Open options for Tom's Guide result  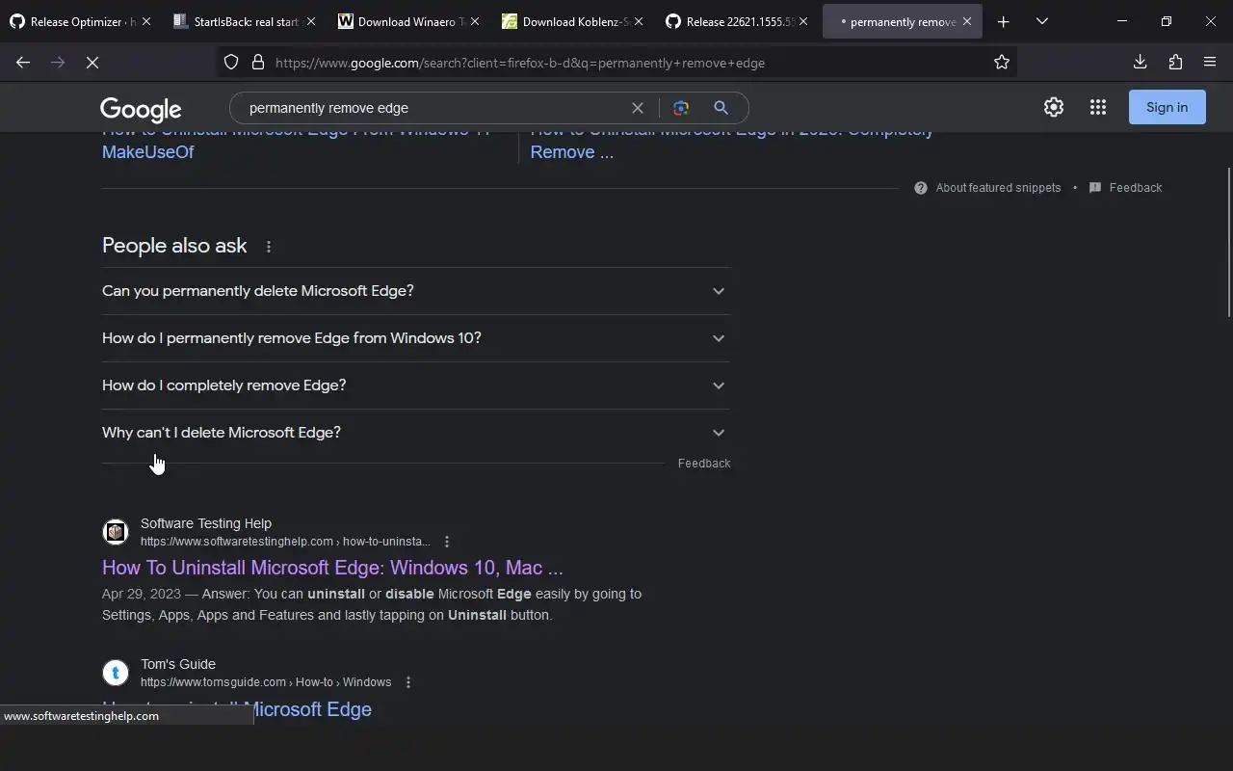pos(407,682)
